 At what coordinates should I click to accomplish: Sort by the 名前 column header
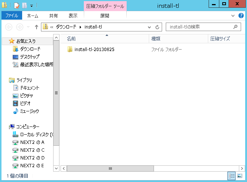pyautogui.click(x=71, y=38)
